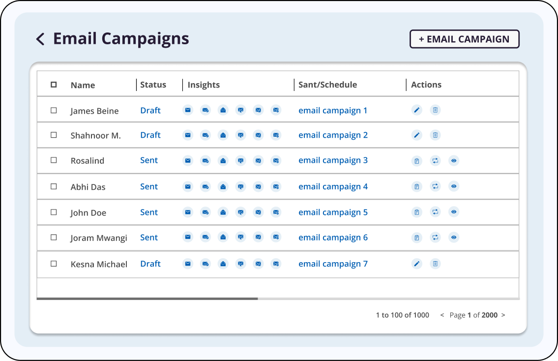The height and width of the screenshot is (361, 558).
Task: Click the trash icon for Kesna Michael
Action: (435, 264)
